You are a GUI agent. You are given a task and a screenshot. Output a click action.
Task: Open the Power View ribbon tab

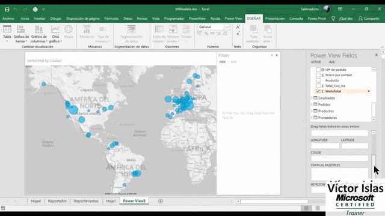click(x=233, y=19)
